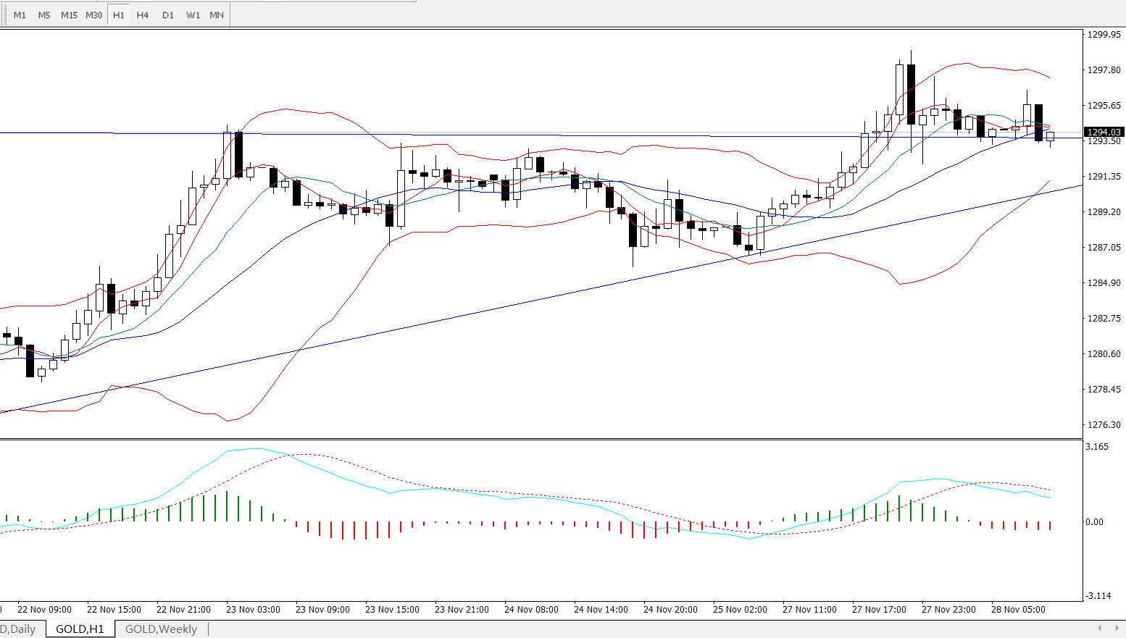Open the GOLD,Weekly chart tab

tap(161, 629)
